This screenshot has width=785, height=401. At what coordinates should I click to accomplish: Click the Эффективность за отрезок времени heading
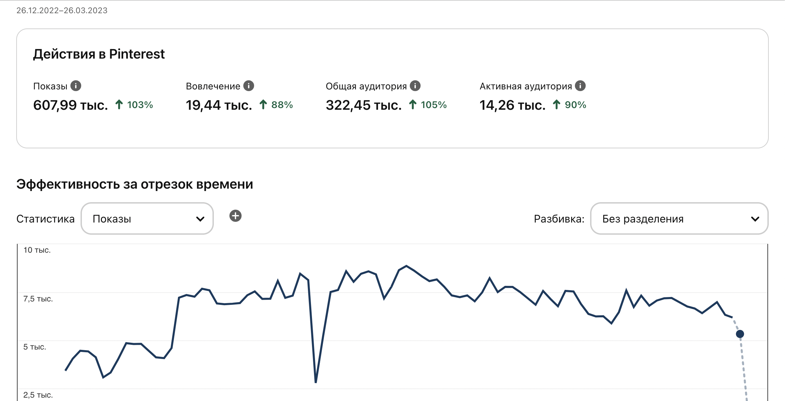click(135, 184)
